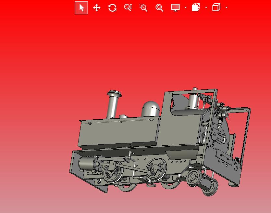
Task: Select the zoom window area tool
Action: (143, 8)
